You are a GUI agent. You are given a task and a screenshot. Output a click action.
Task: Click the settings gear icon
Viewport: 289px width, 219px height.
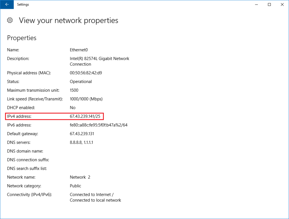(10, 20)
